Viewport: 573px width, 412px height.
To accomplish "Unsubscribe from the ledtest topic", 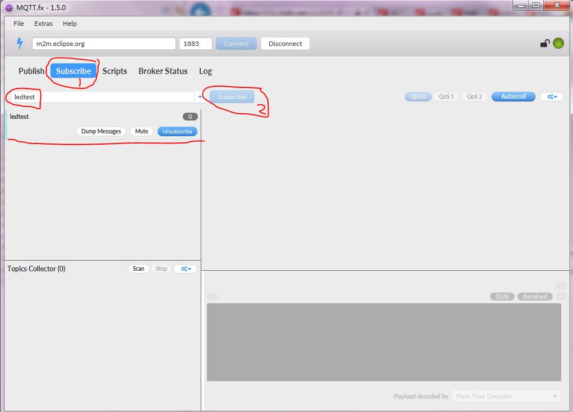I will pos(177,132).
